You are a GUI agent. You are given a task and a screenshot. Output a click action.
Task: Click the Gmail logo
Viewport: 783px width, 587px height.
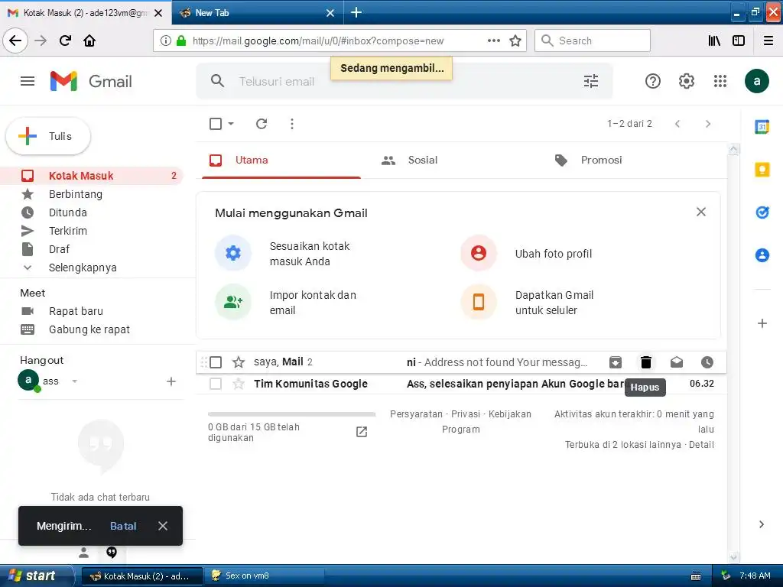[x=91, y=81]
